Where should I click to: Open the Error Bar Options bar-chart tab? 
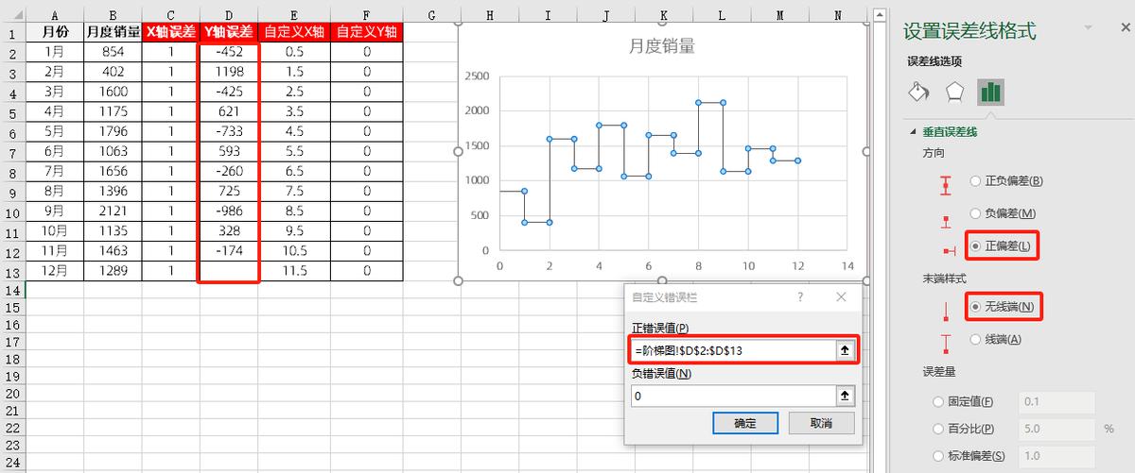[x=990, y=92]
